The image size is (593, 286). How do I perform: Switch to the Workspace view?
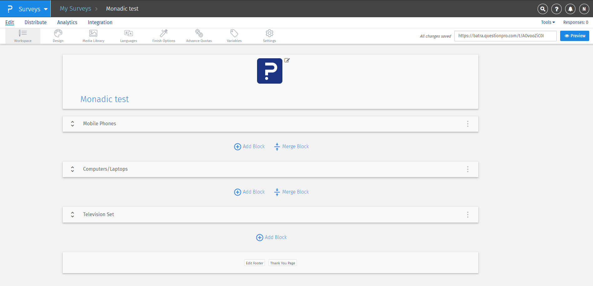tap(23, 35)
